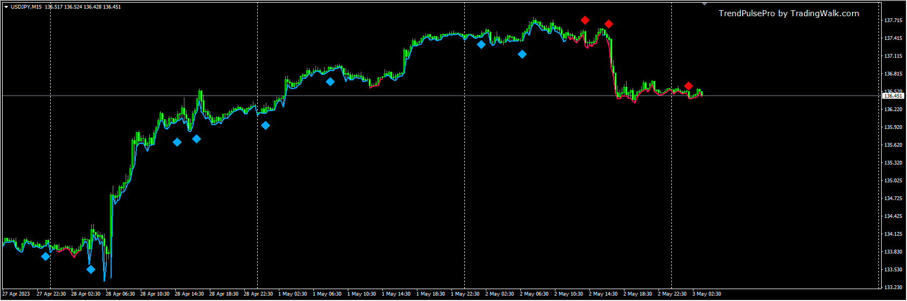This screenshot has height=301, width=907.
Task: Click the 137.415 price level
Action: 893,38
